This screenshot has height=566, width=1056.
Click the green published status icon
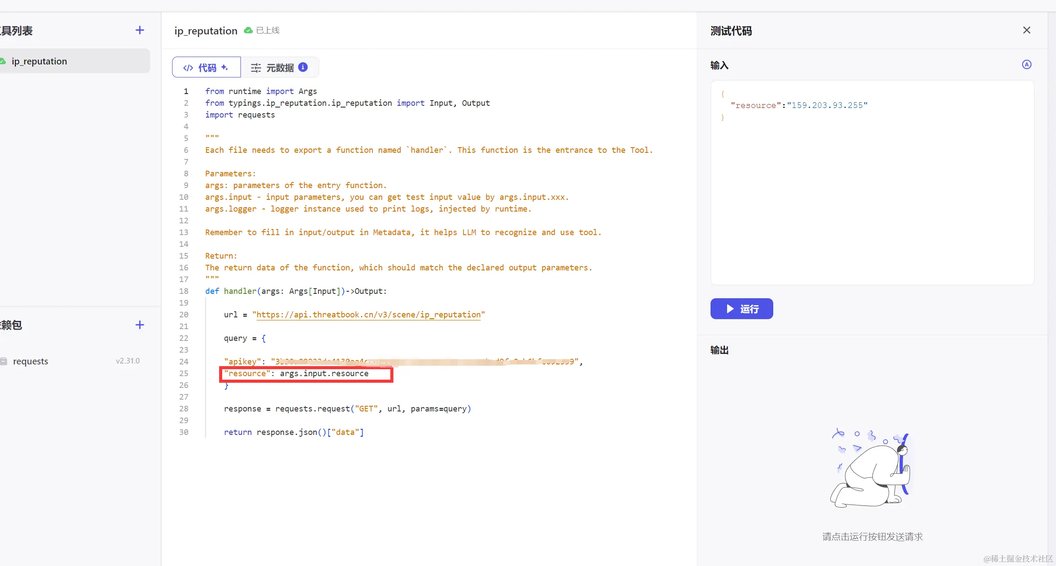click(x=248, y=30)
